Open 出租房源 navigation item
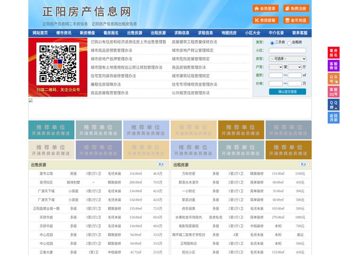The width and height of the screenshot is (340, 255). (x=158, y=33)
